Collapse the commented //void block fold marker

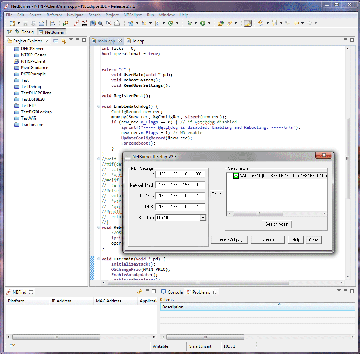99,159
